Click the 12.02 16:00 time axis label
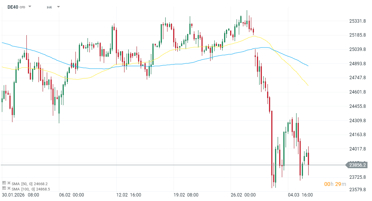 129,195
